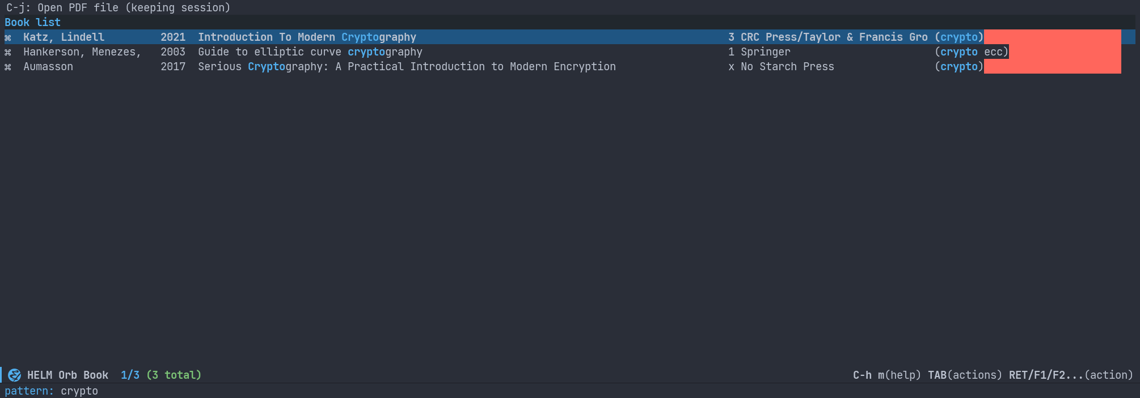Image resolution: width=1140 pixels, height=398 pixels.
Task: Click the ⌘ marker beside Hankerson, Menezes
Action: pos(8,52)
